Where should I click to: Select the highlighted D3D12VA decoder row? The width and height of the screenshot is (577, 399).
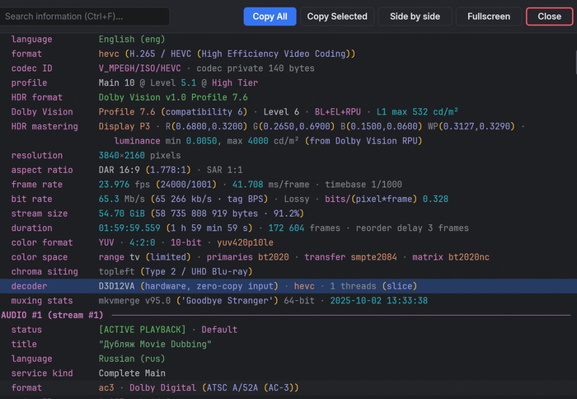point(287,286)
